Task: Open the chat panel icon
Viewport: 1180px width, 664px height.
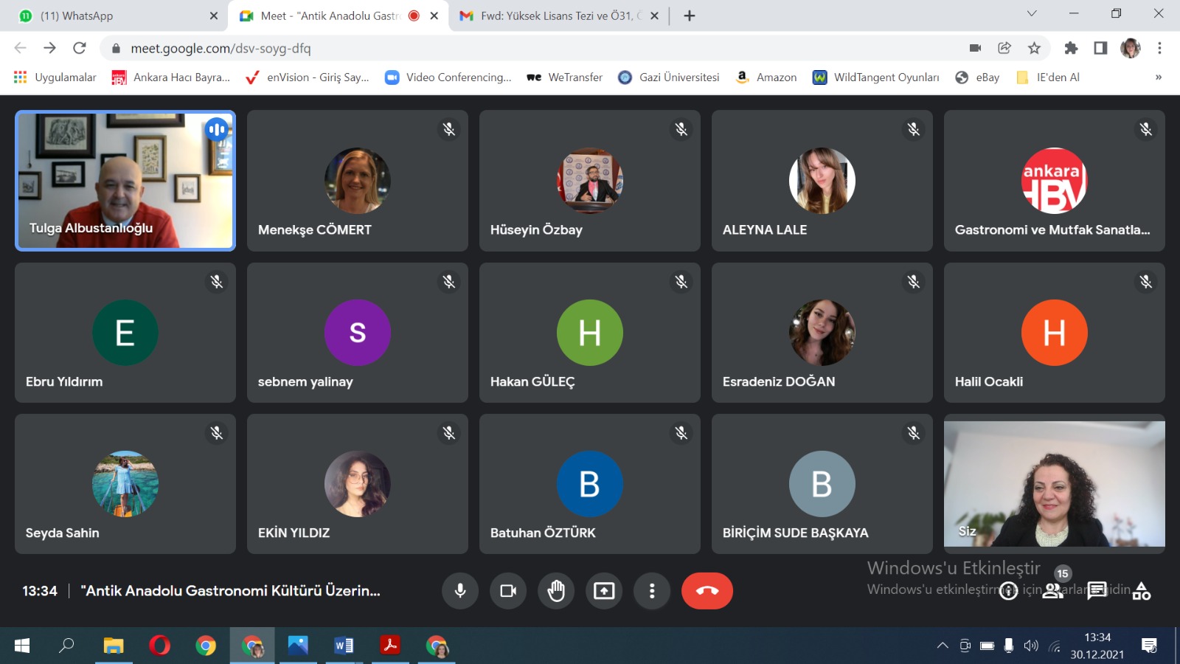Action: [1097, 591]
